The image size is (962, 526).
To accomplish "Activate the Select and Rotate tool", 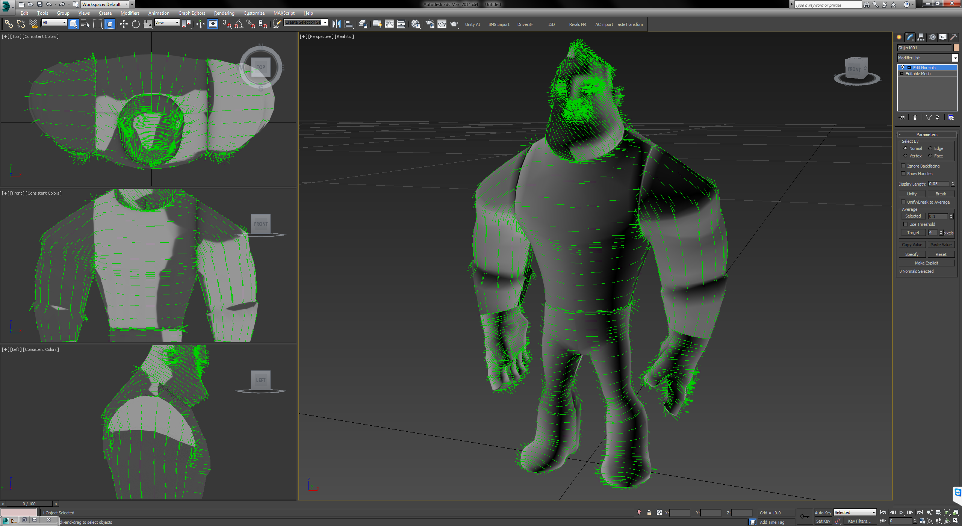I will [136, 24].
